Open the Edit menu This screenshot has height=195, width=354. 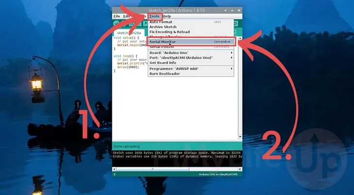[126, 16]
